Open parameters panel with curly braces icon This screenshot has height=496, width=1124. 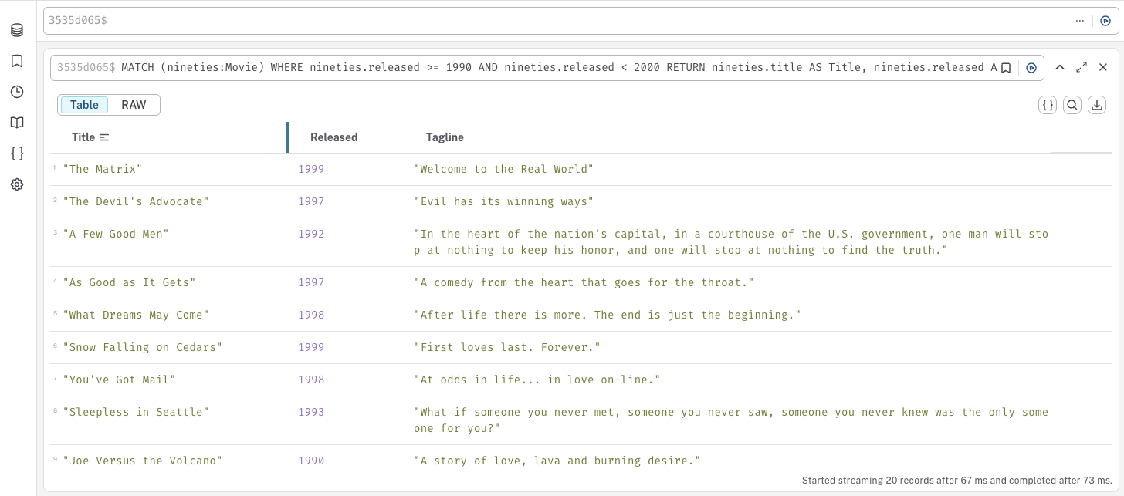[17, 154]
